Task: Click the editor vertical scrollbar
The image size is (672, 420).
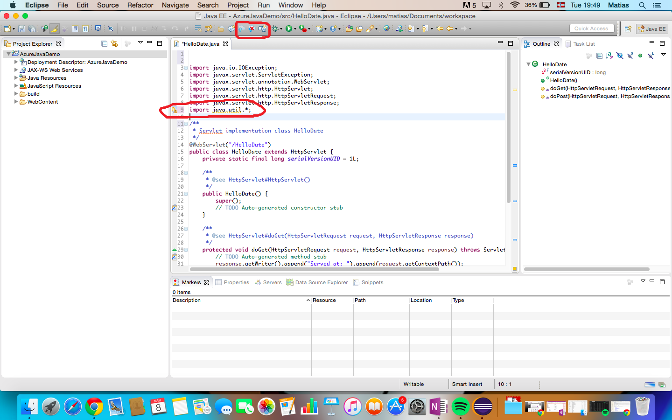Action: pyautogui.click(x=508, y=127)
